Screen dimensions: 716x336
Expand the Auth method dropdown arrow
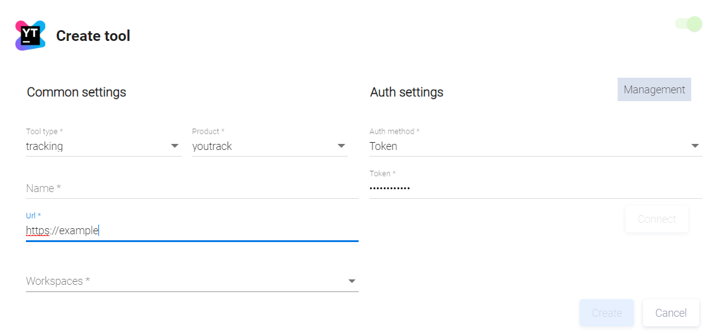(x=695, y=146)
